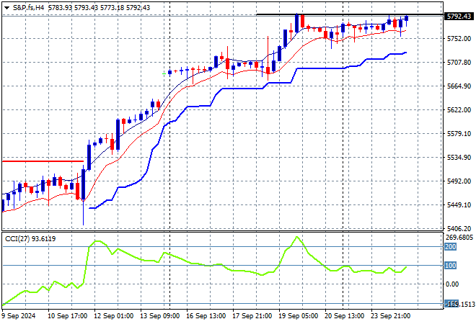Click the CCI 100 level label
Screen dimensions: 476x324
tap(451, 266)
